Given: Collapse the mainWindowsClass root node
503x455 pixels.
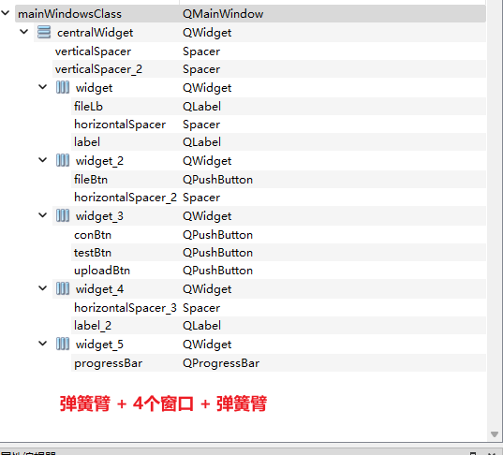Looking at the screenshot, I should pos(6,13).
